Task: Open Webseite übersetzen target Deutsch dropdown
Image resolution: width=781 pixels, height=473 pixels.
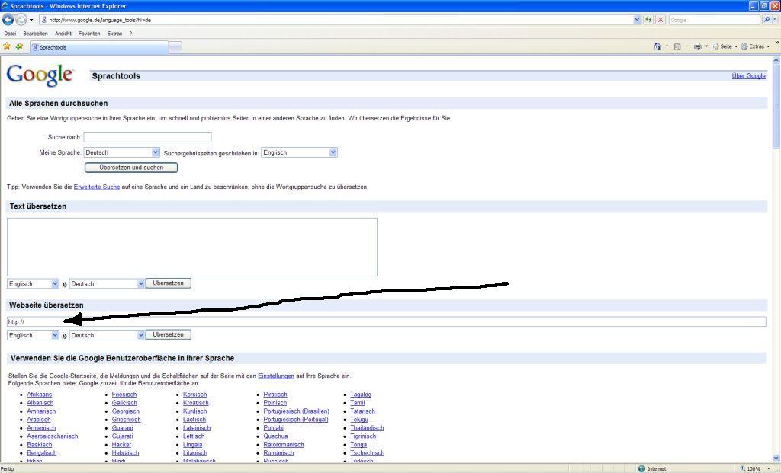Action: pyautogui.click(x=107, y=335)
